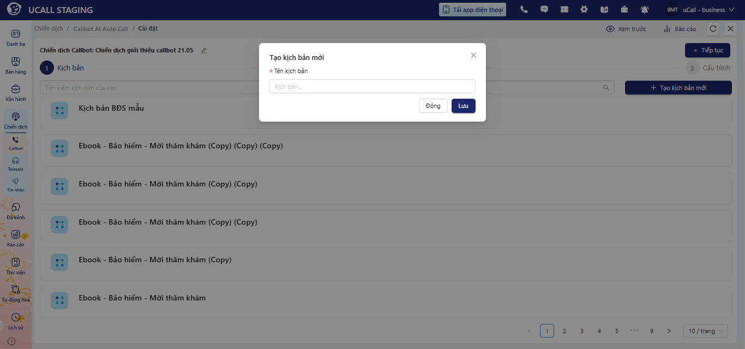Open Thư viện in the sidebar
The image size is (745, 349).
tap(16, 266)
